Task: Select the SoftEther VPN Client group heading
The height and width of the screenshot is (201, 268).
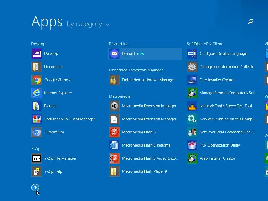Action: pos(205,44)
